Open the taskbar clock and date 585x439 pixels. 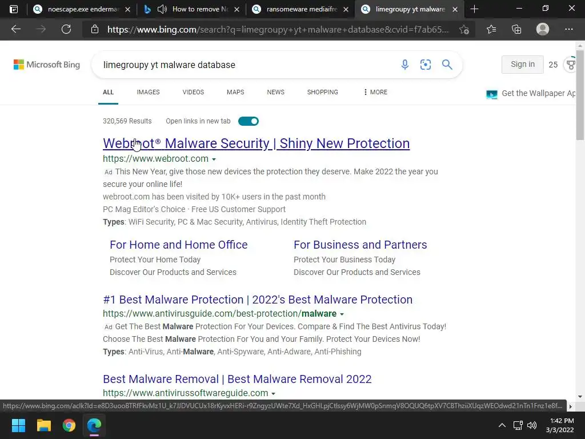pyautogui.click(x=560, y=425)
